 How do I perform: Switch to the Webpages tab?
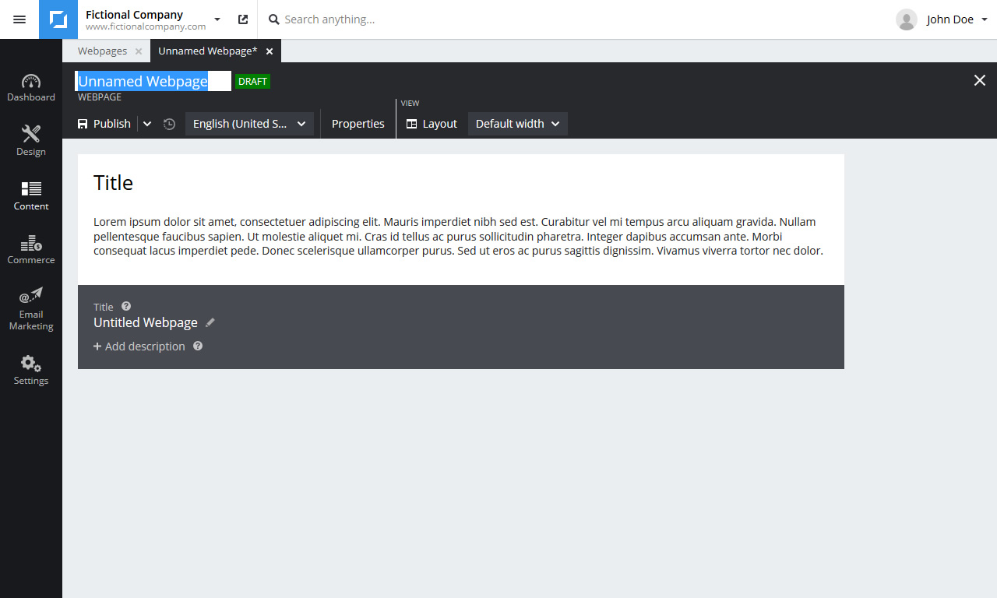[102, 51]
